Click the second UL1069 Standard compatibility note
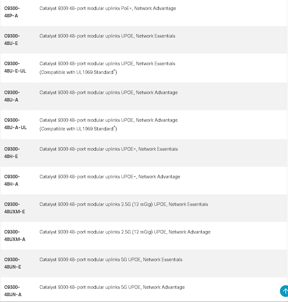Screen dimensions: 288x302 tap(78, 129)
